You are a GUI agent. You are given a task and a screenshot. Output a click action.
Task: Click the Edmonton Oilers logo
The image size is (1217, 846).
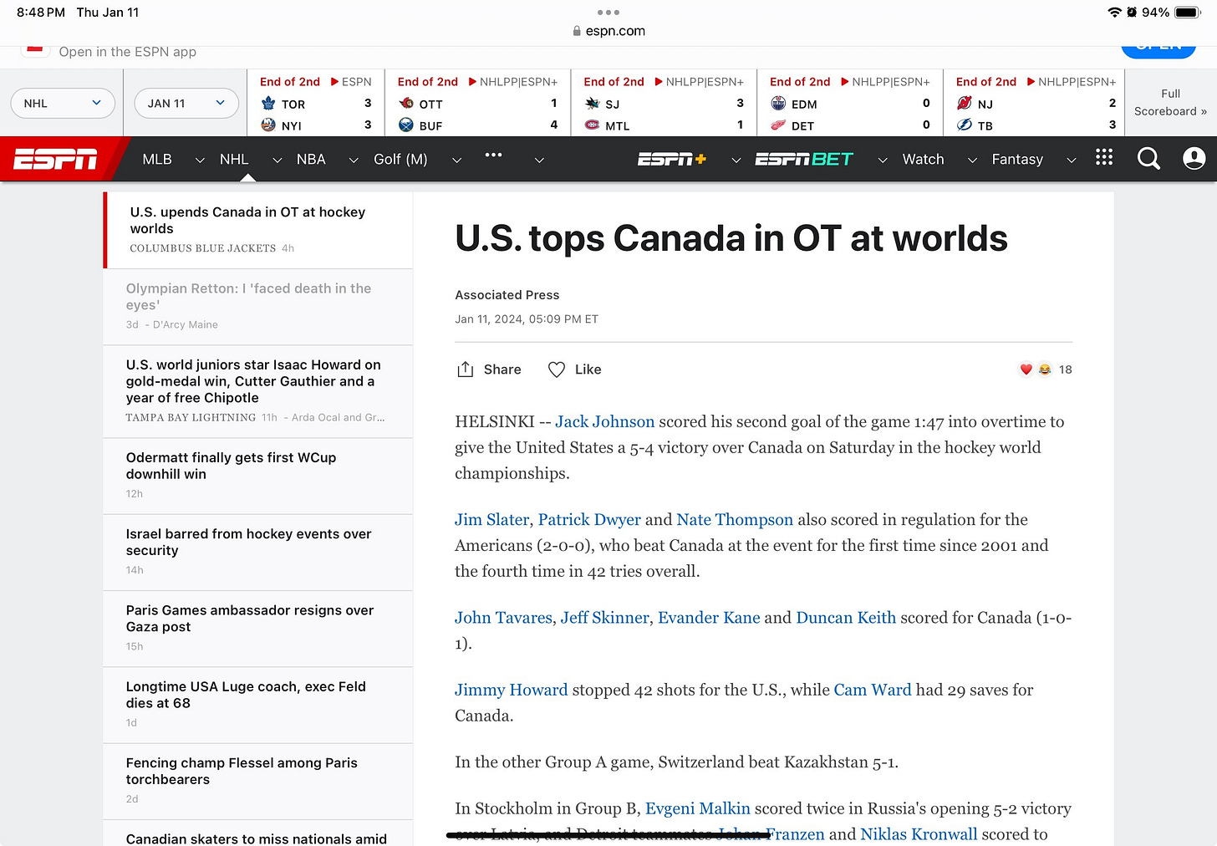(x=778, y=104)
